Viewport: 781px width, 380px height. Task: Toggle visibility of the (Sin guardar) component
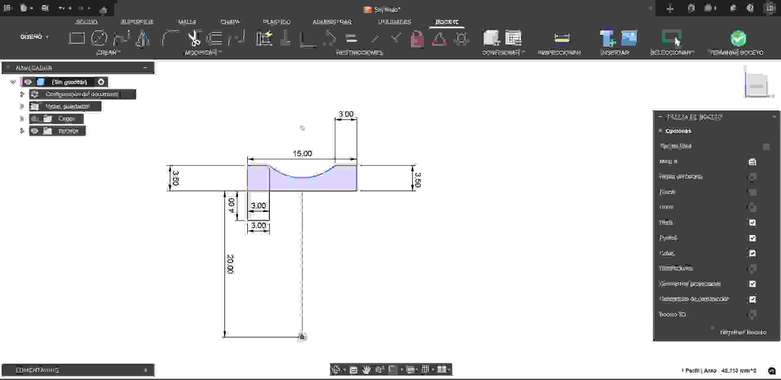28,82
